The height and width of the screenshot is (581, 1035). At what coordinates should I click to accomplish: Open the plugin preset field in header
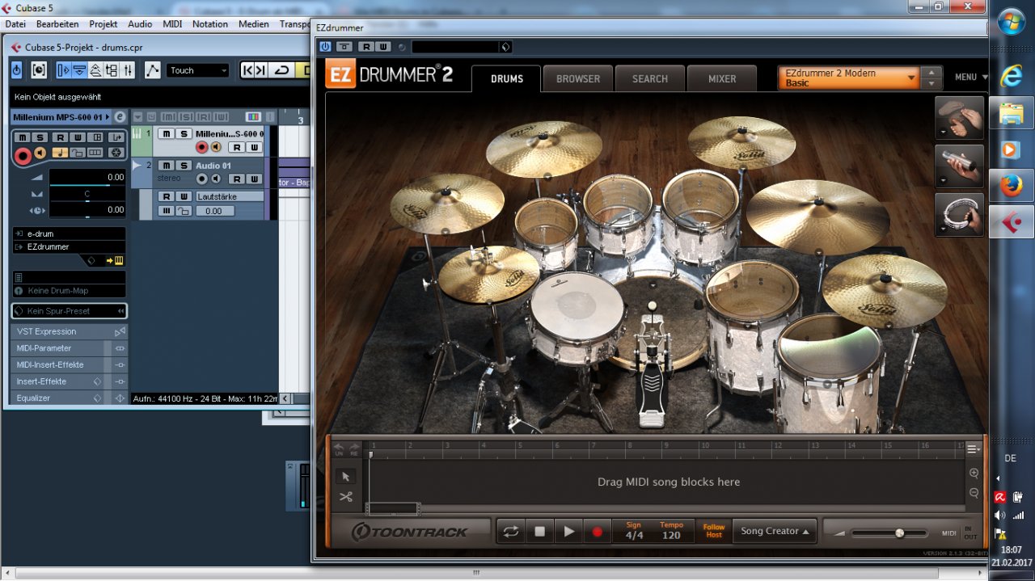(461, 47)
